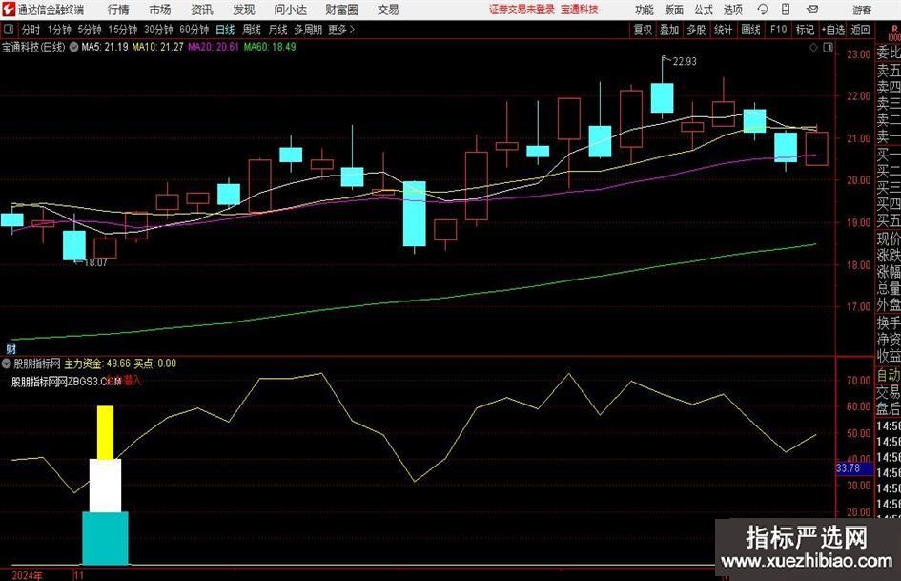Image resolution: width=901 pixels, height=581 pixels.
Task: Open the envelope messages icon
Action: pyautogui.click(x=812, y=10)
